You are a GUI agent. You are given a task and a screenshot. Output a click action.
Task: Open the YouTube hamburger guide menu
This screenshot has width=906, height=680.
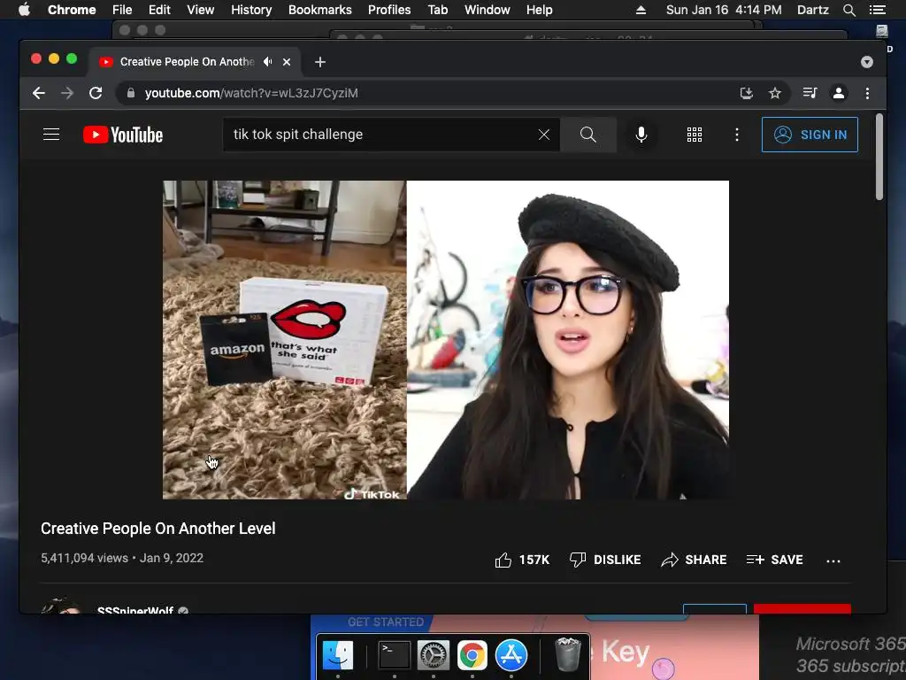51,135
